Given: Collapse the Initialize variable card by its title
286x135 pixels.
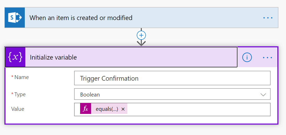Looking at the screenshot, I should tap(53, 57).
